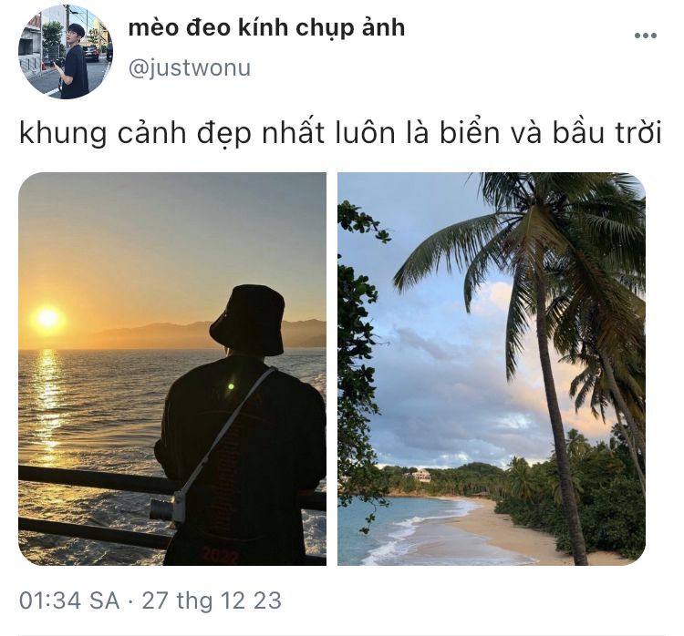
Task: Click the camera hanging at the person's hip
Action: pos(168,508)
